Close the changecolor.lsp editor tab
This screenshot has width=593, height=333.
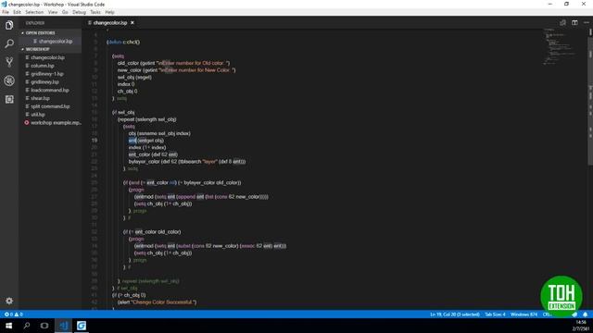click(x=132, y=22)
